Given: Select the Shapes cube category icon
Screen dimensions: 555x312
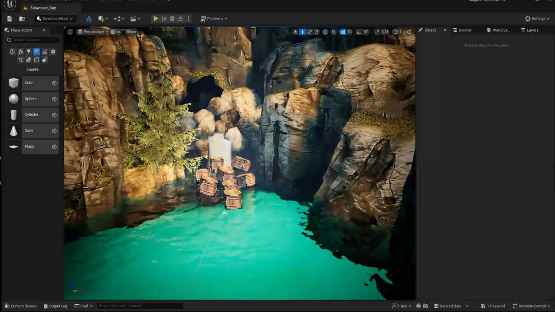Looking at the screenshot, I should click(x=37, y=52).
